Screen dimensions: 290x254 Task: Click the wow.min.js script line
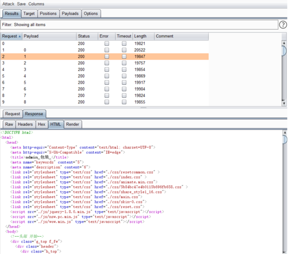click(77, 222)
